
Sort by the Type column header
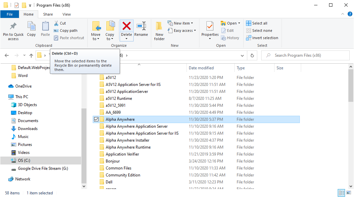pyautogui.click(x=254, y=68)
